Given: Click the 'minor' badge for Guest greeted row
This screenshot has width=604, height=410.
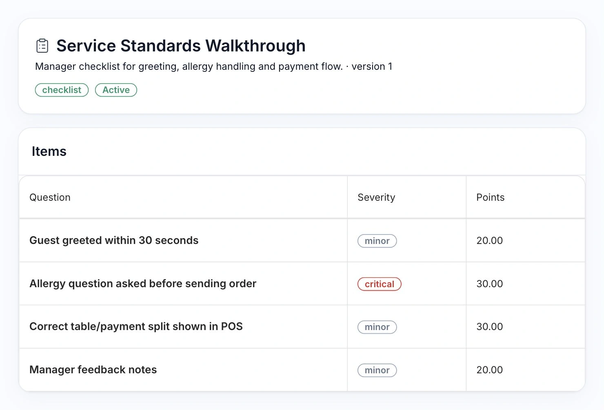Looking at the screenshot, I should coord(377,241).
